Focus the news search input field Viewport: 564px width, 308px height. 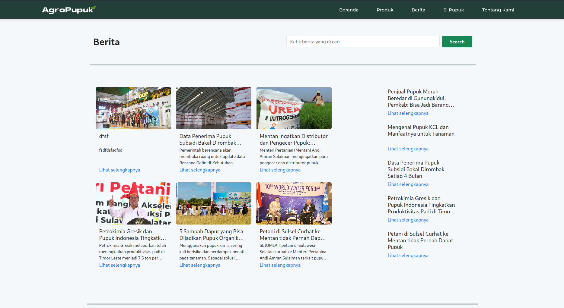pyautogui.click(x=363, y=42)
